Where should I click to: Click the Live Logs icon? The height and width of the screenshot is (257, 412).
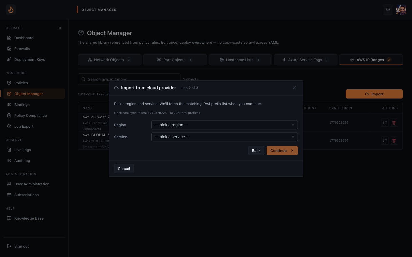9,150
